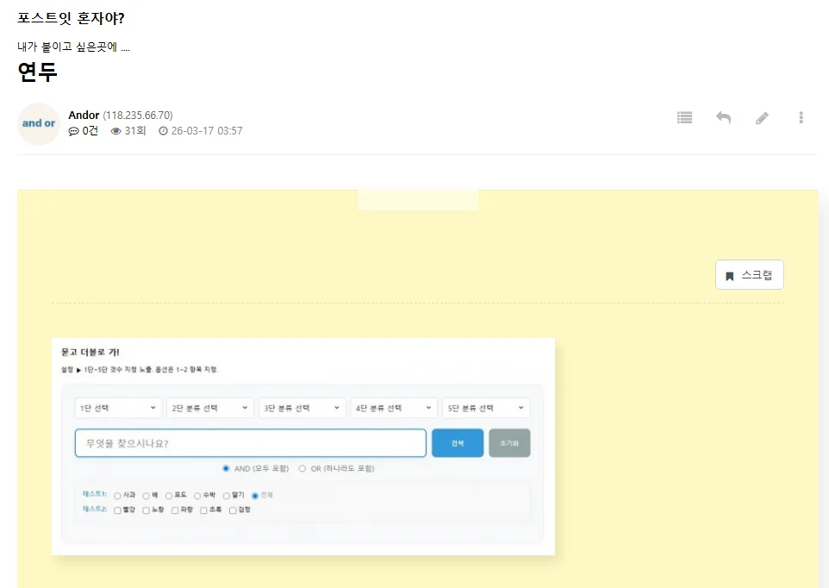Click the 무엇을 찾으시나요? search field
Viewport: 829px width, 588px height.
click(x=250, y=443)
